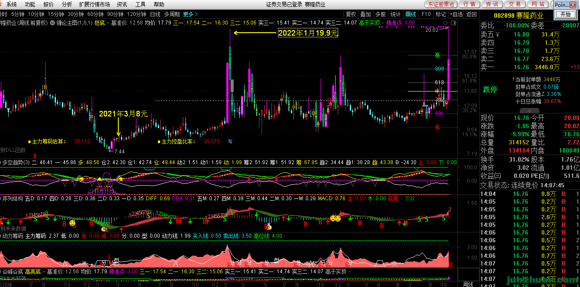Viewport: 580px width, 287px height.
Task: Add stock via +自选
Action: pos(457,14)
